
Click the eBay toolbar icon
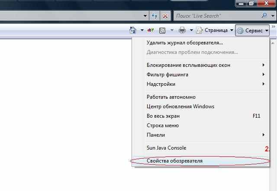click(151, 30)
